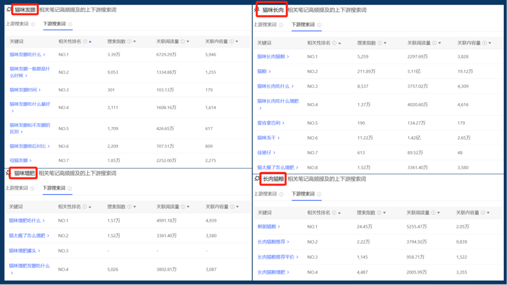Viewport: 507px width, 285px height.
Task: Open keyword link 长肉猫粮推荐平价
Action: click(x=278, y=257)
